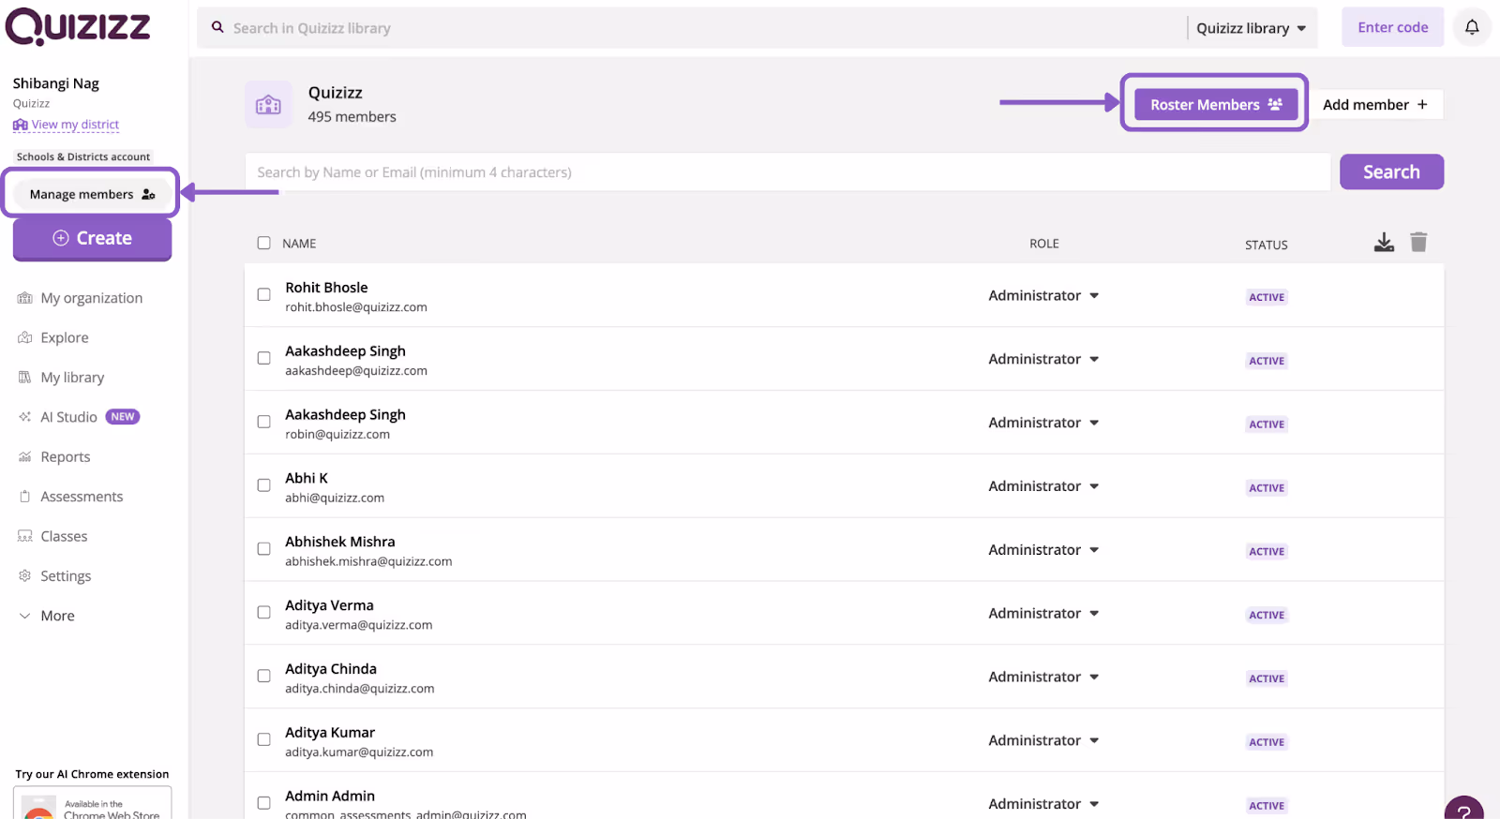
Task: Click the Schools & Districts account label
Action: (82, 156)
